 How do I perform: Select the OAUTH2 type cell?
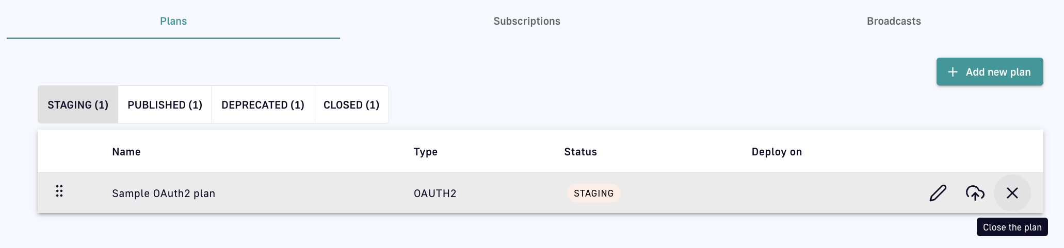click(x=435, y=193)
